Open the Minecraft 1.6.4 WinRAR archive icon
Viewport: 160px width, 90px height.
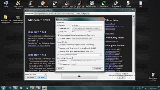coord(18,19)
